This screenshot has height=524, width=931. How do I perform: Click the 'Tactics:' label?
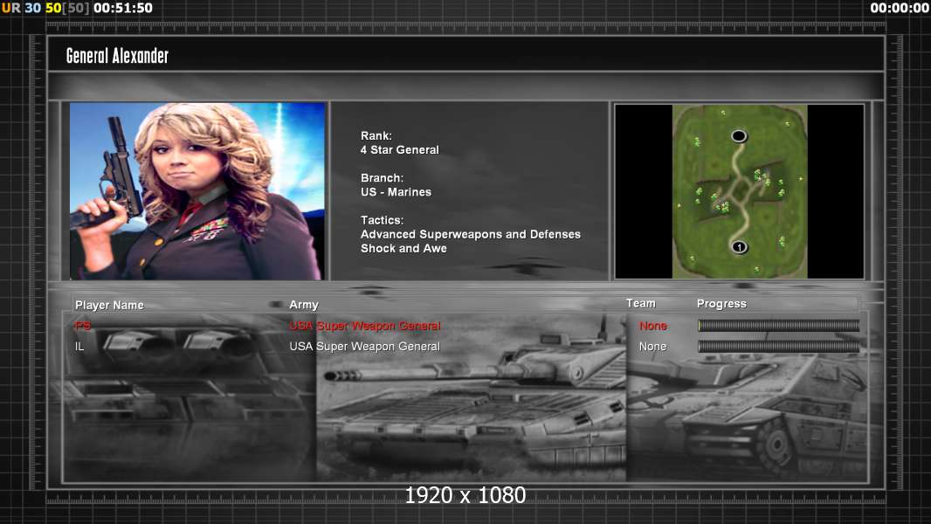click(x=382, y=220)
